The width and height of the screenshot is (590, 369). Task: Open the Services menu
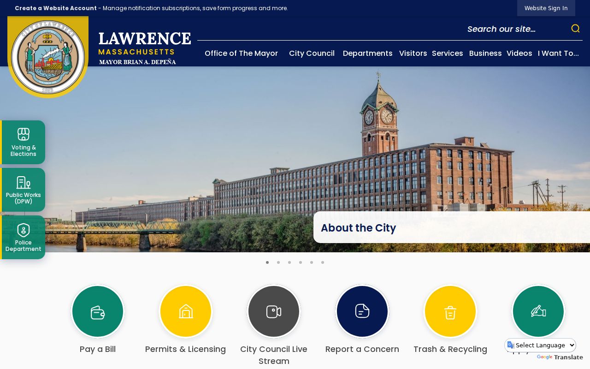point(448,53)
